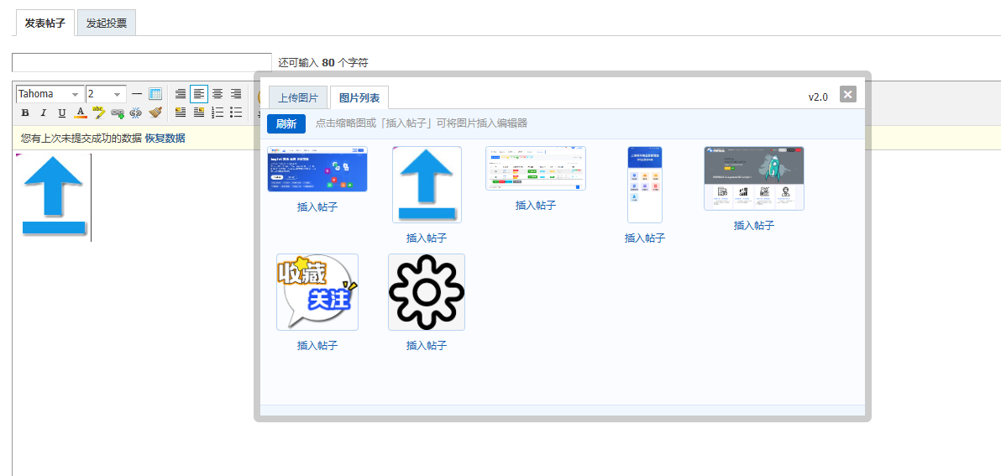Insert a bulleted list

click(x=236, y=113)
